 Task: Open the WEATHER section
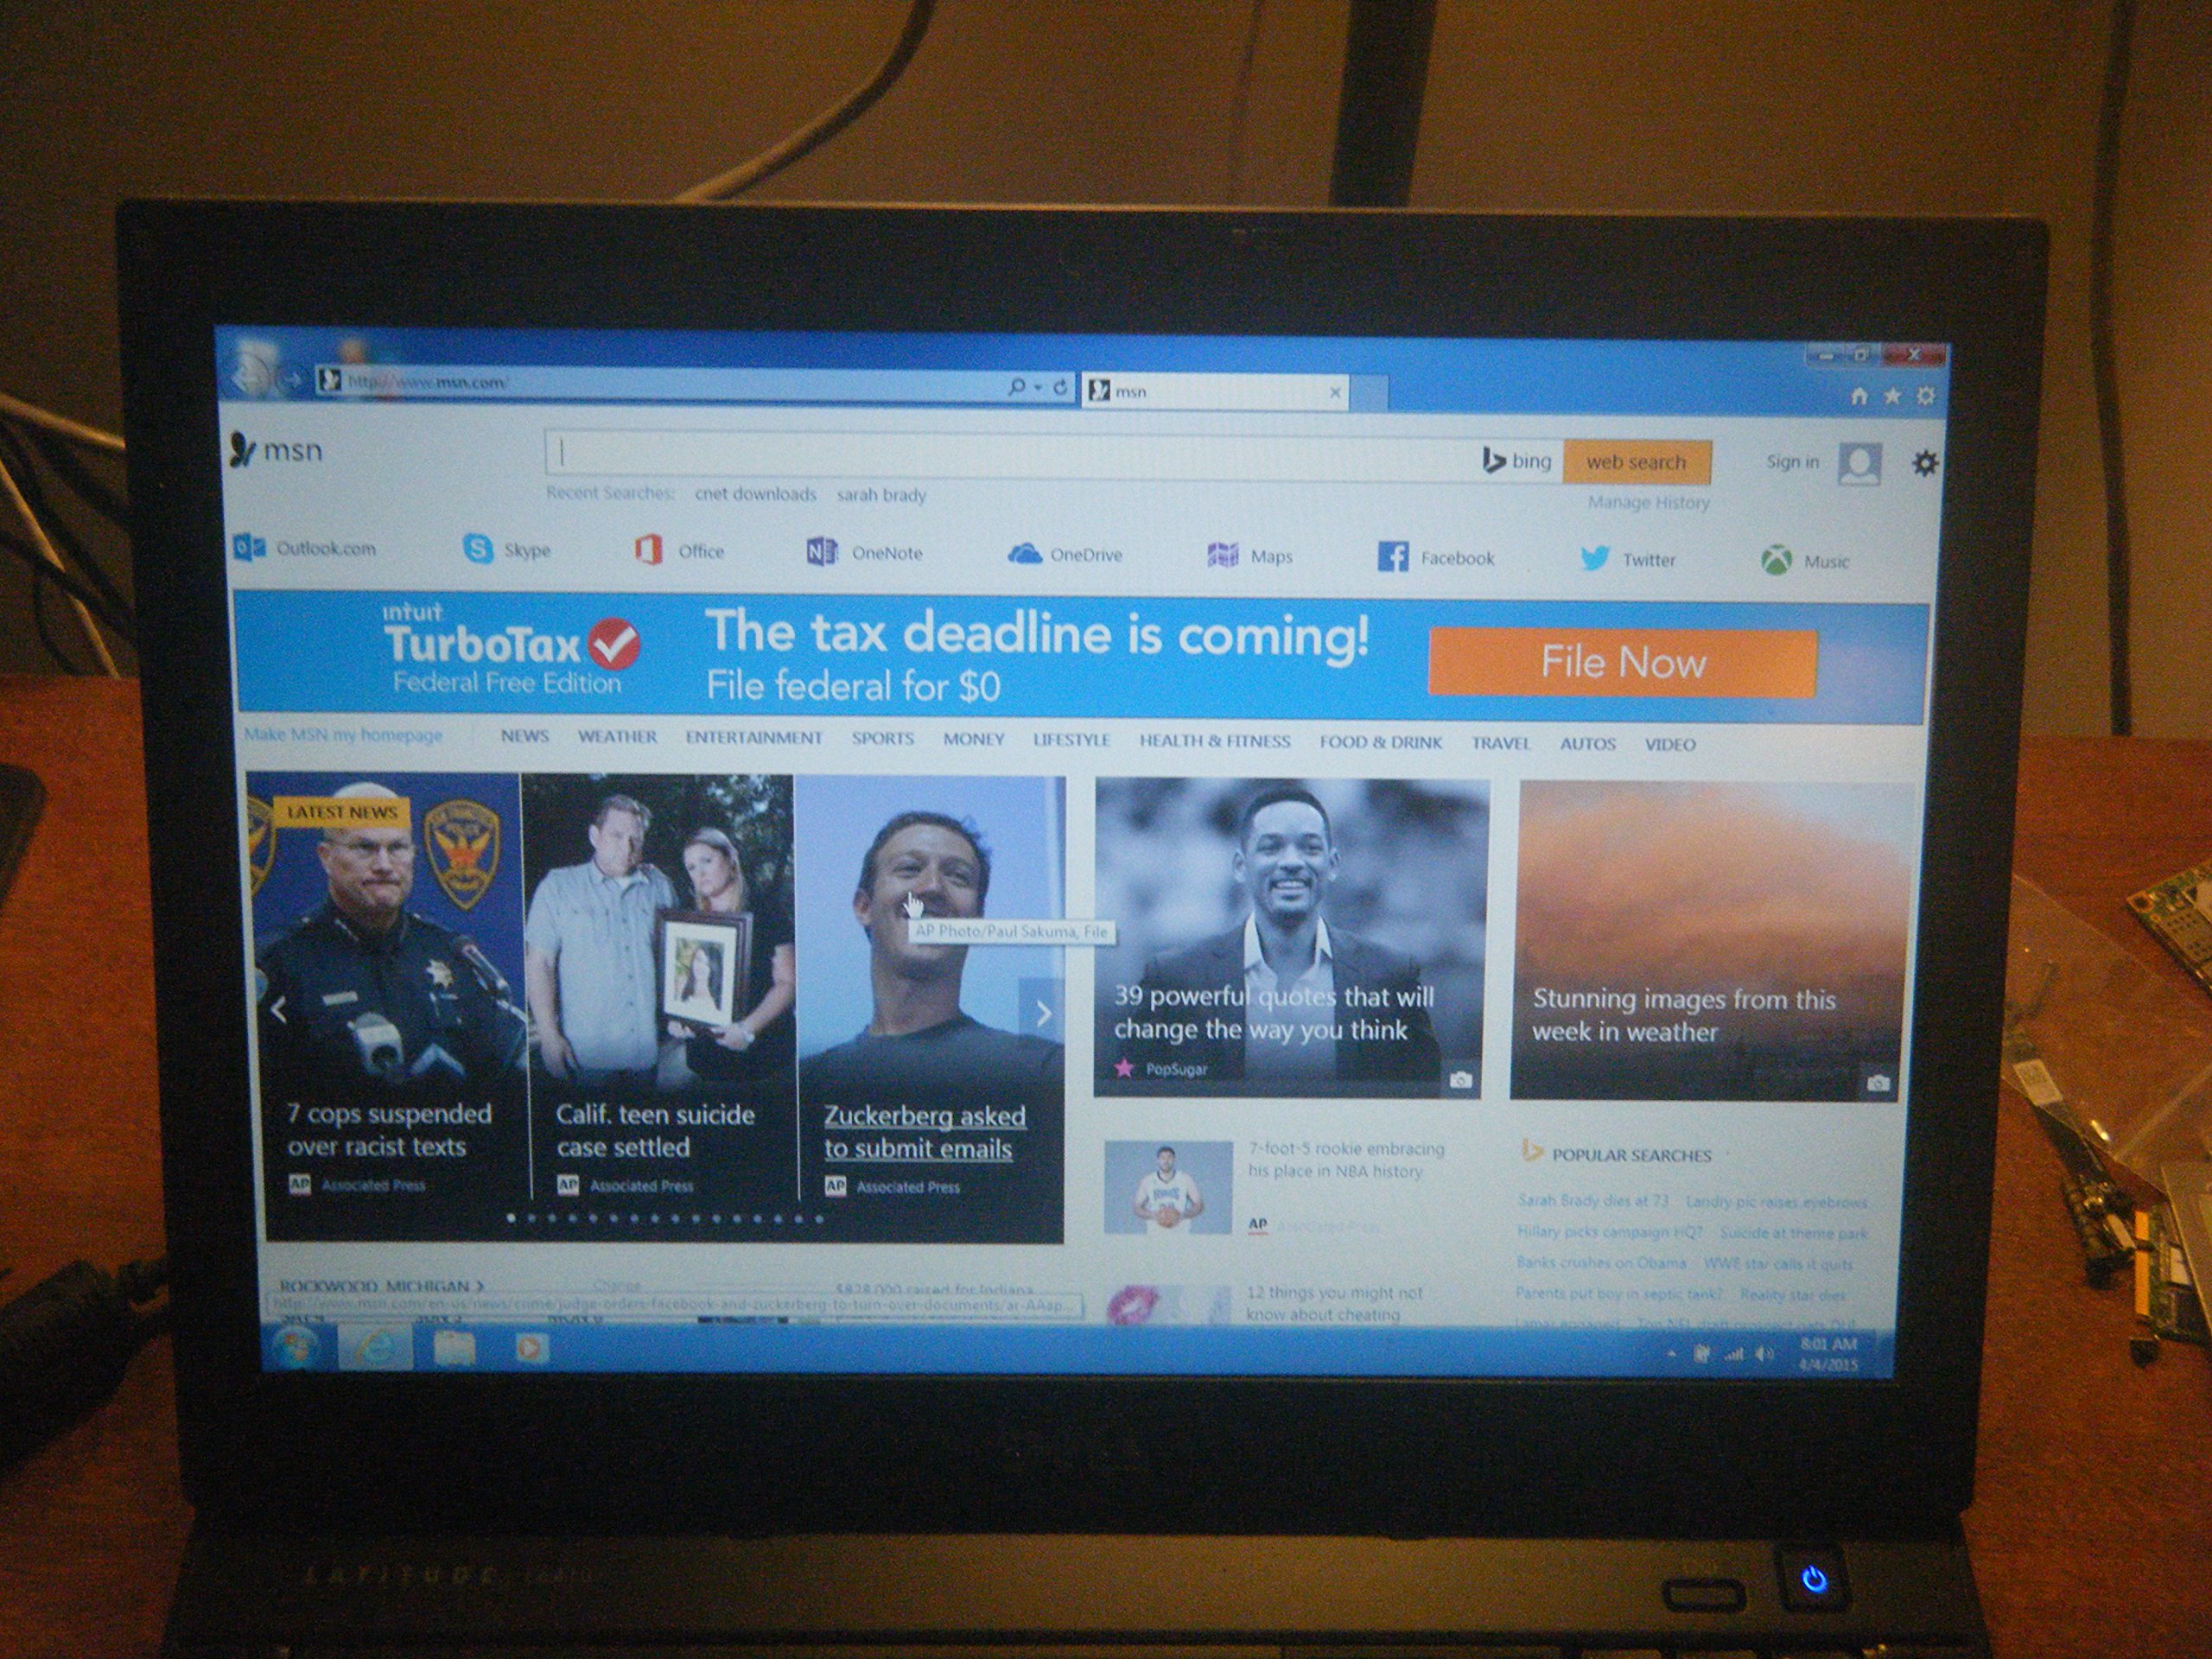[x=617, y=737]
